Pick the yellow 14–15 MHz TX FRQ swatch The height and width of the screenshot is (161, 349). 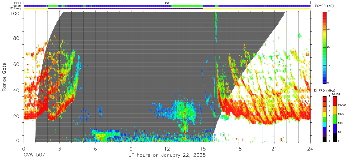[x=325, y=114]
